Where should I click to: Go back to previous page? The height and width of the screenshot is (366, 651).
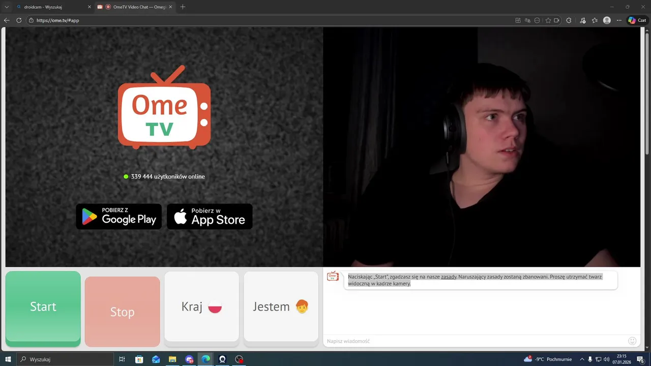pos(7,20)
